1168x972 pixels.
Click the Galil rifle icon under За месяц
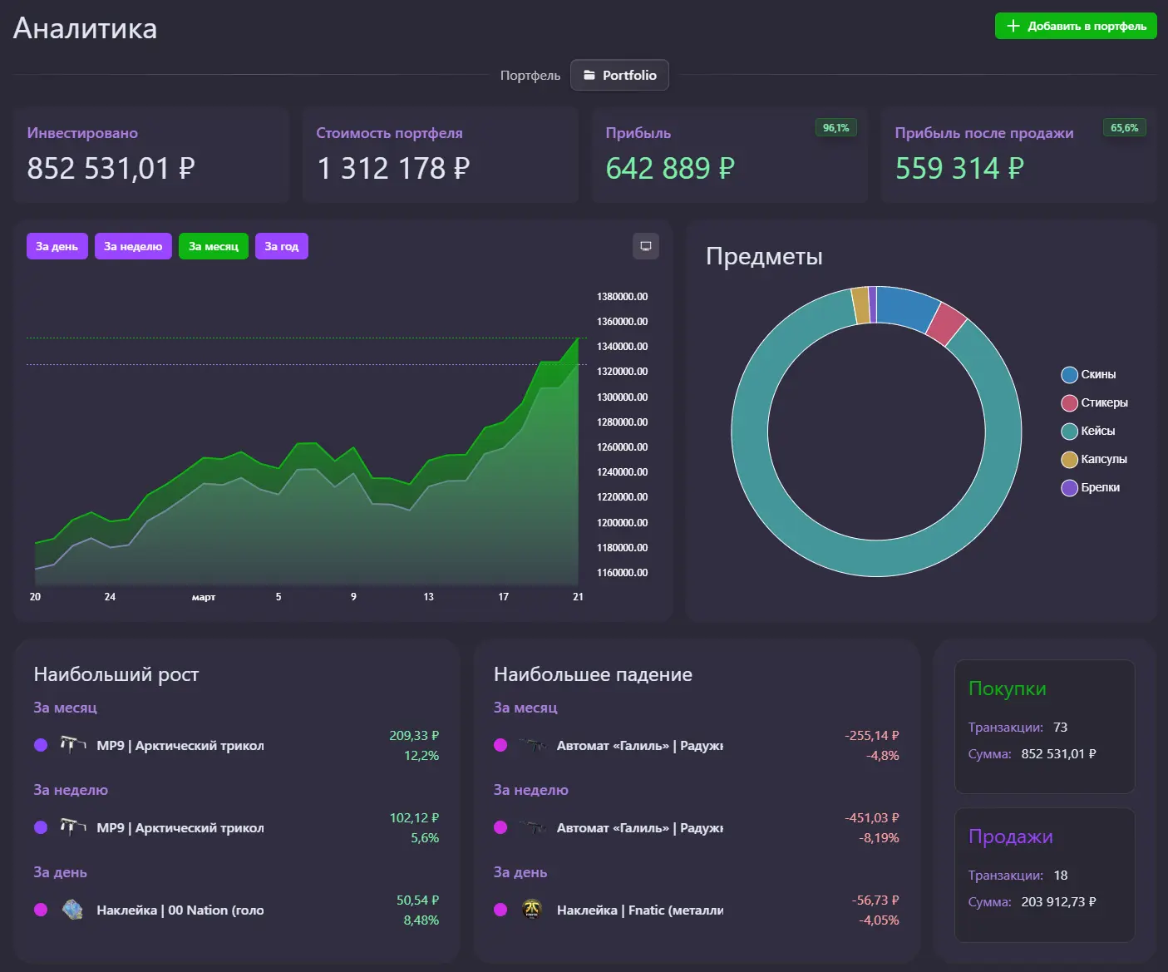532,745
